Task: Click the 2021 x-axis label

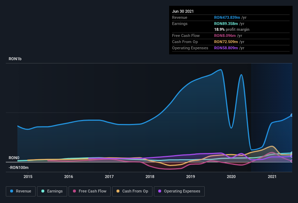Action: point(272,177)
